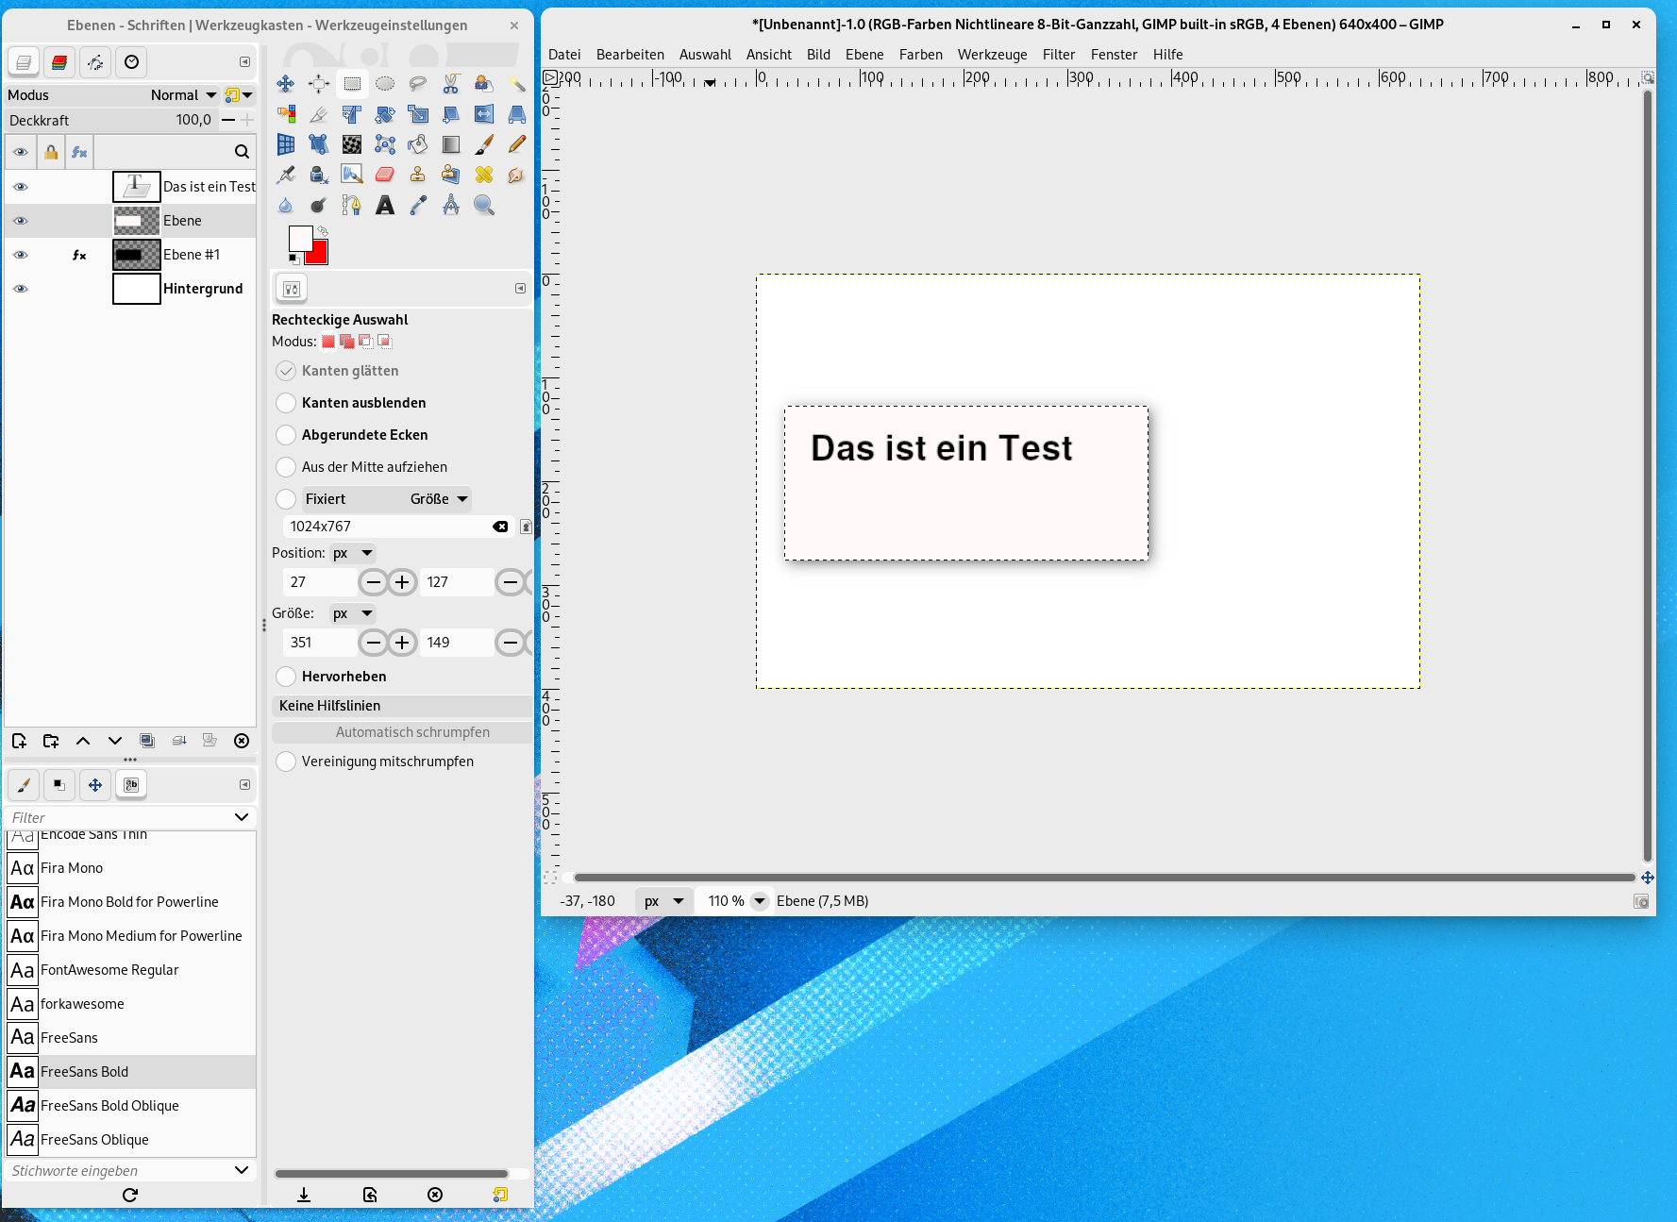Select the Paintbrush tool in the toolbox

coord(484,144)
